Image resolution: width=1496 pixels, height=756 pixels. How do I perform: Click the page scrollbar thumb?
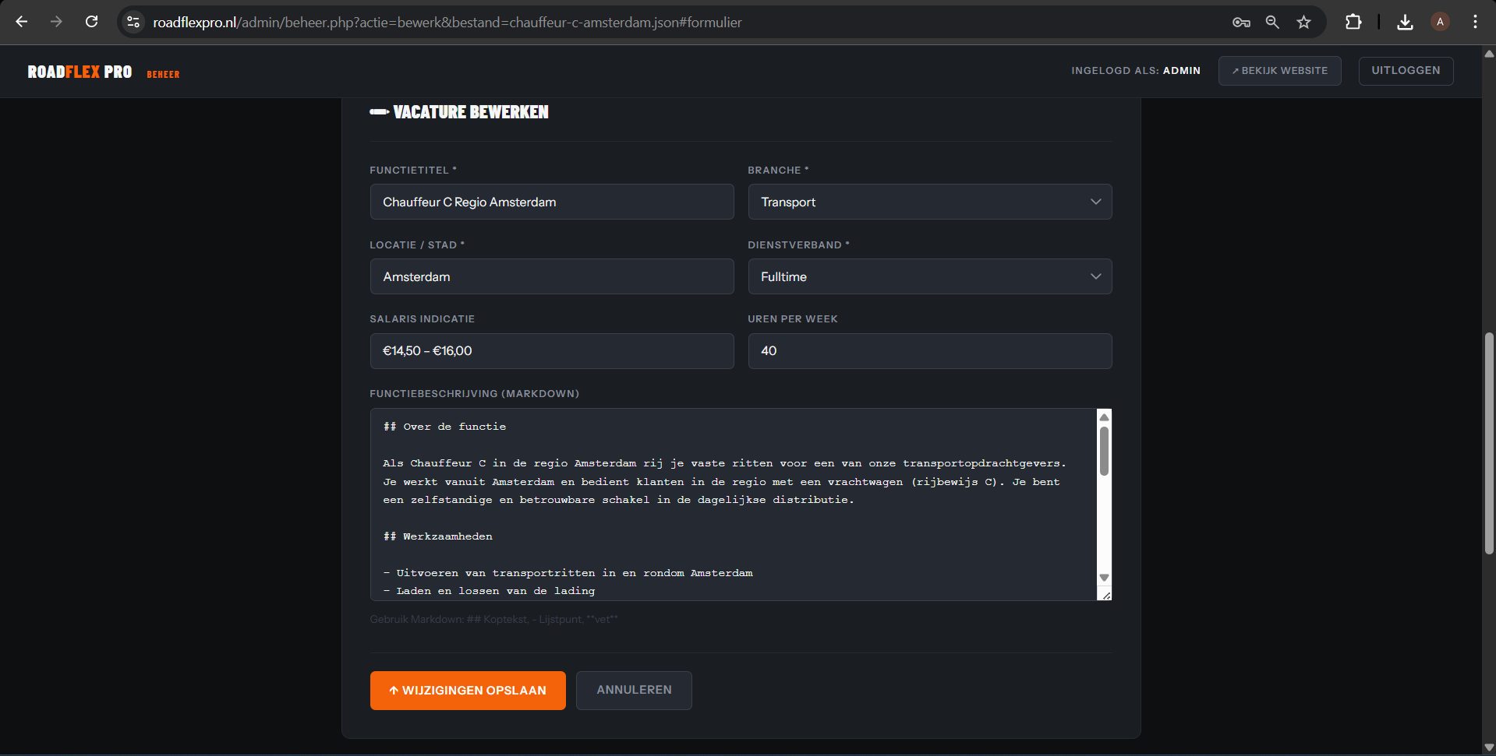(1489, 444)
